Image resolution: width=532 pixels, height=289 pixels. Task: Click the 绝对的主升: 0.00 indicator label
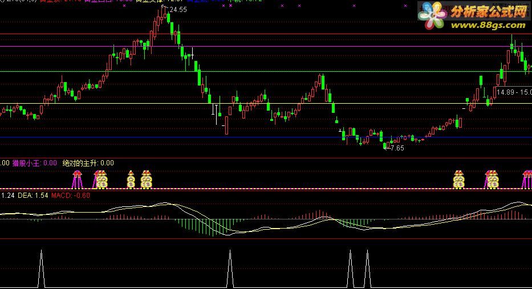click(x=88, y=163)
